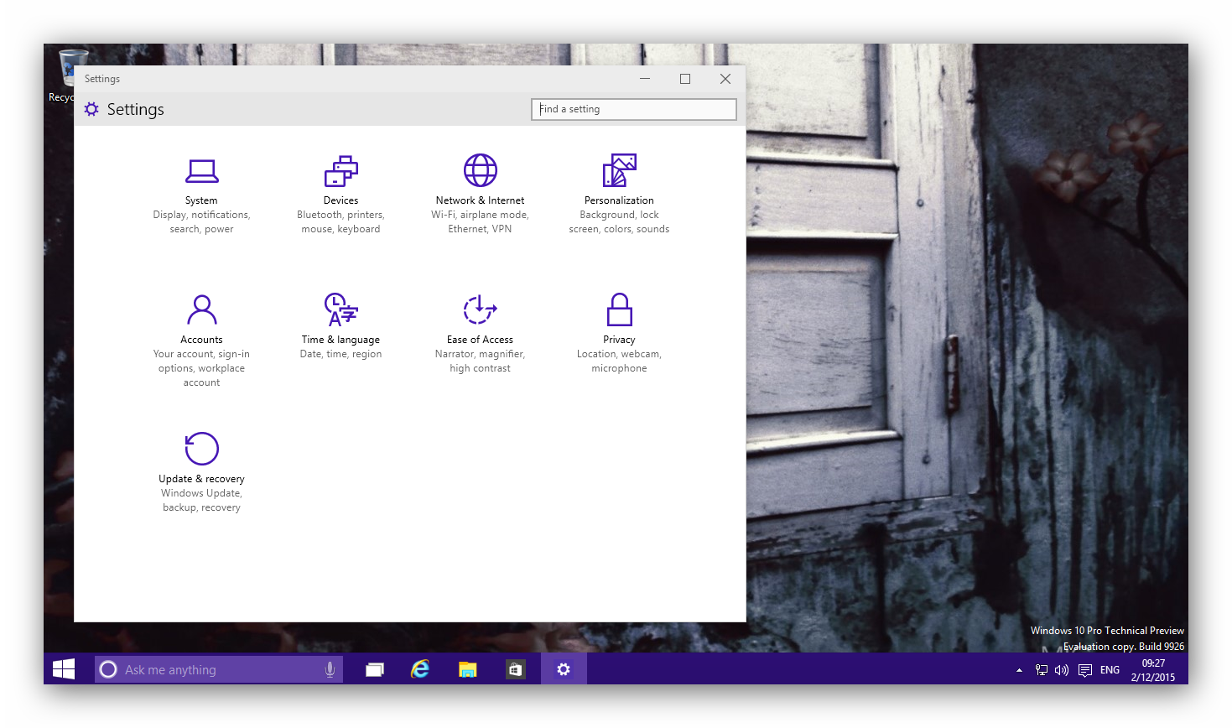Open Time & language clock icon

pyautogui.click(x=341, y=309)
